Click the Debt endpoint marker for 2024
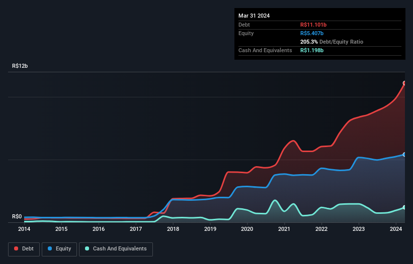This screenshot has width=413, height=264. tap(404, 83)
